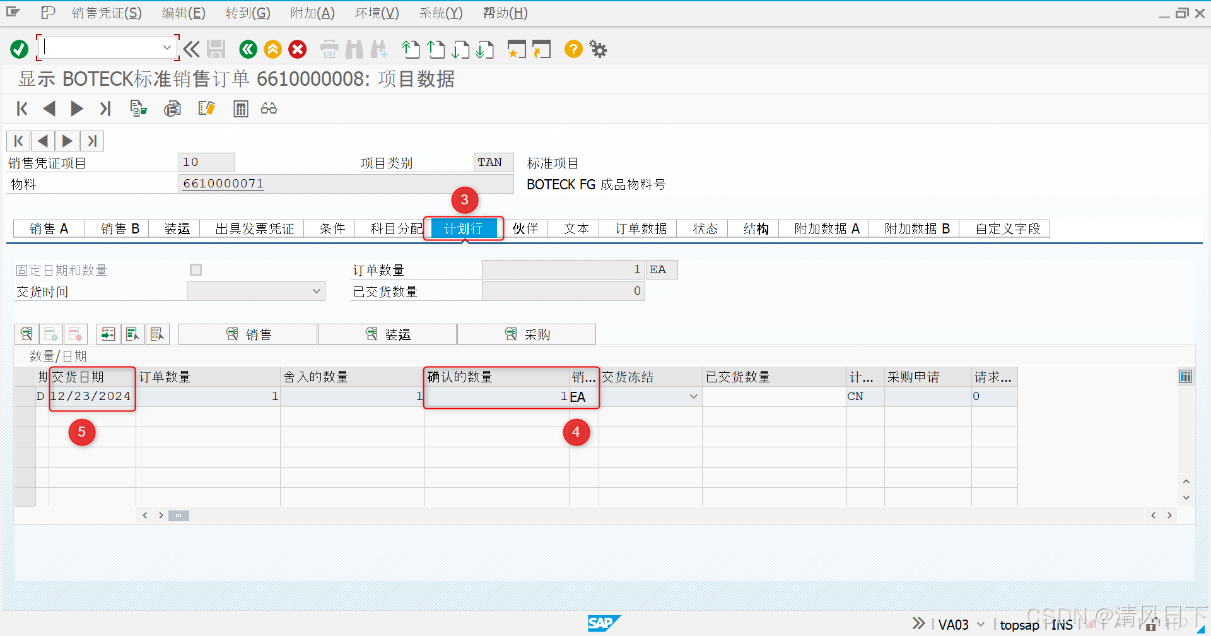The width and height of the screenshot is (1211, 636).
Task: Open Customize Local Layout gear icon
Action: click(598, 49)
